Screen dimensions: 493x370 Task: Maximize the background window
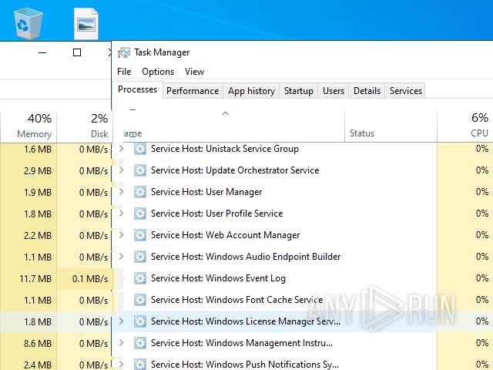(x=77, y=52)
